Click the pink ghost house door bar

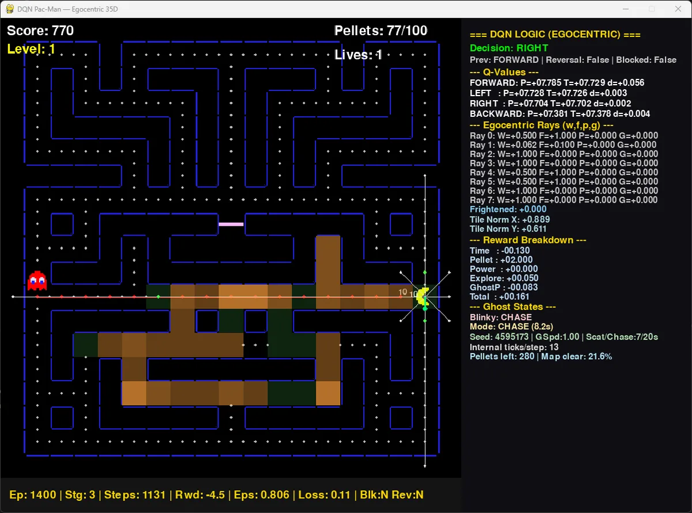(231, 224)
